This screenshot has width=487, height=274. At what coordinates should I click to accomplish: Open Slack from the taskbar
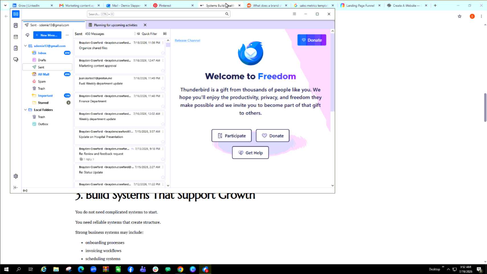tap(156, 269)
